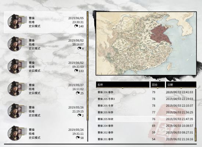Screen dimensions: 202x147
Task: Click the date 2019/06/03 22:10:37
Action: click(x=180, y=105)
